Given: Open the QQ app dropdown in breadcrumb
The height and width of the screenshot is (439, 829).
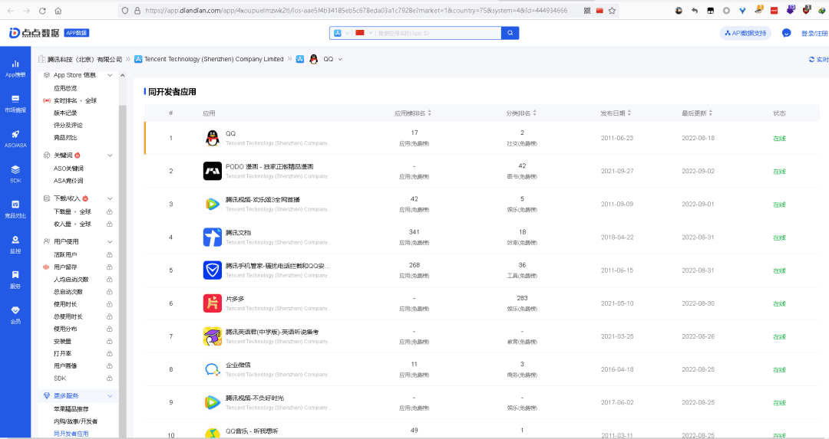Looking at the screenshot, I should (340, 59).
